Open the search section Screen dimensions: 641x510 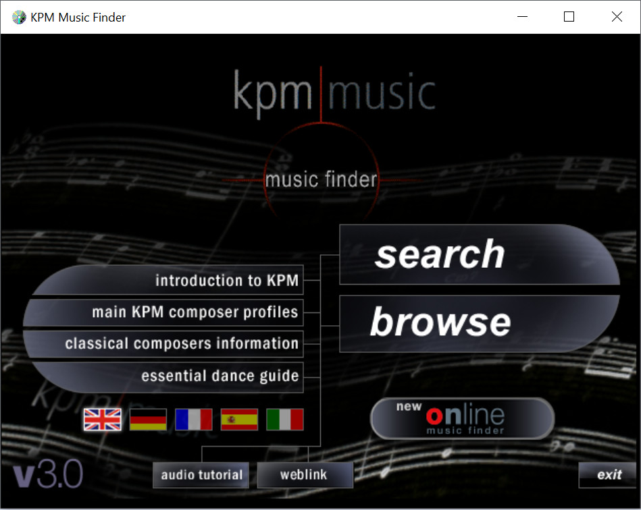[x=479, y=254]
